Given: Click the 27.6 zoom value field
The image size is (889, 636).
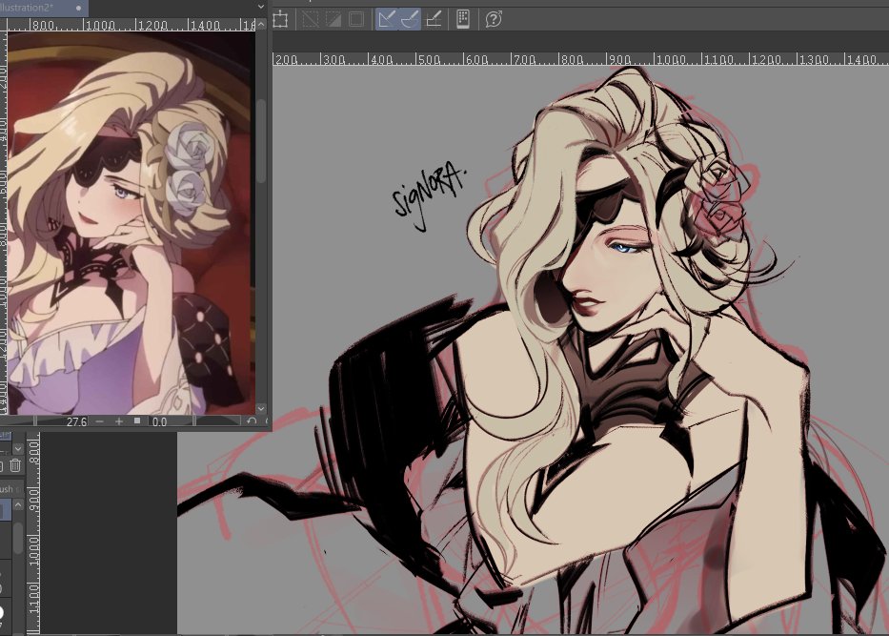Looking at the screenshot, I should (x=76, y=421).
